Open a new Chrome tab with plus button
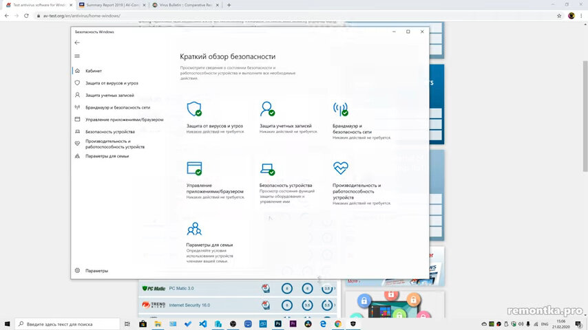This screenshot has width=588, height=330. point(229,5)
